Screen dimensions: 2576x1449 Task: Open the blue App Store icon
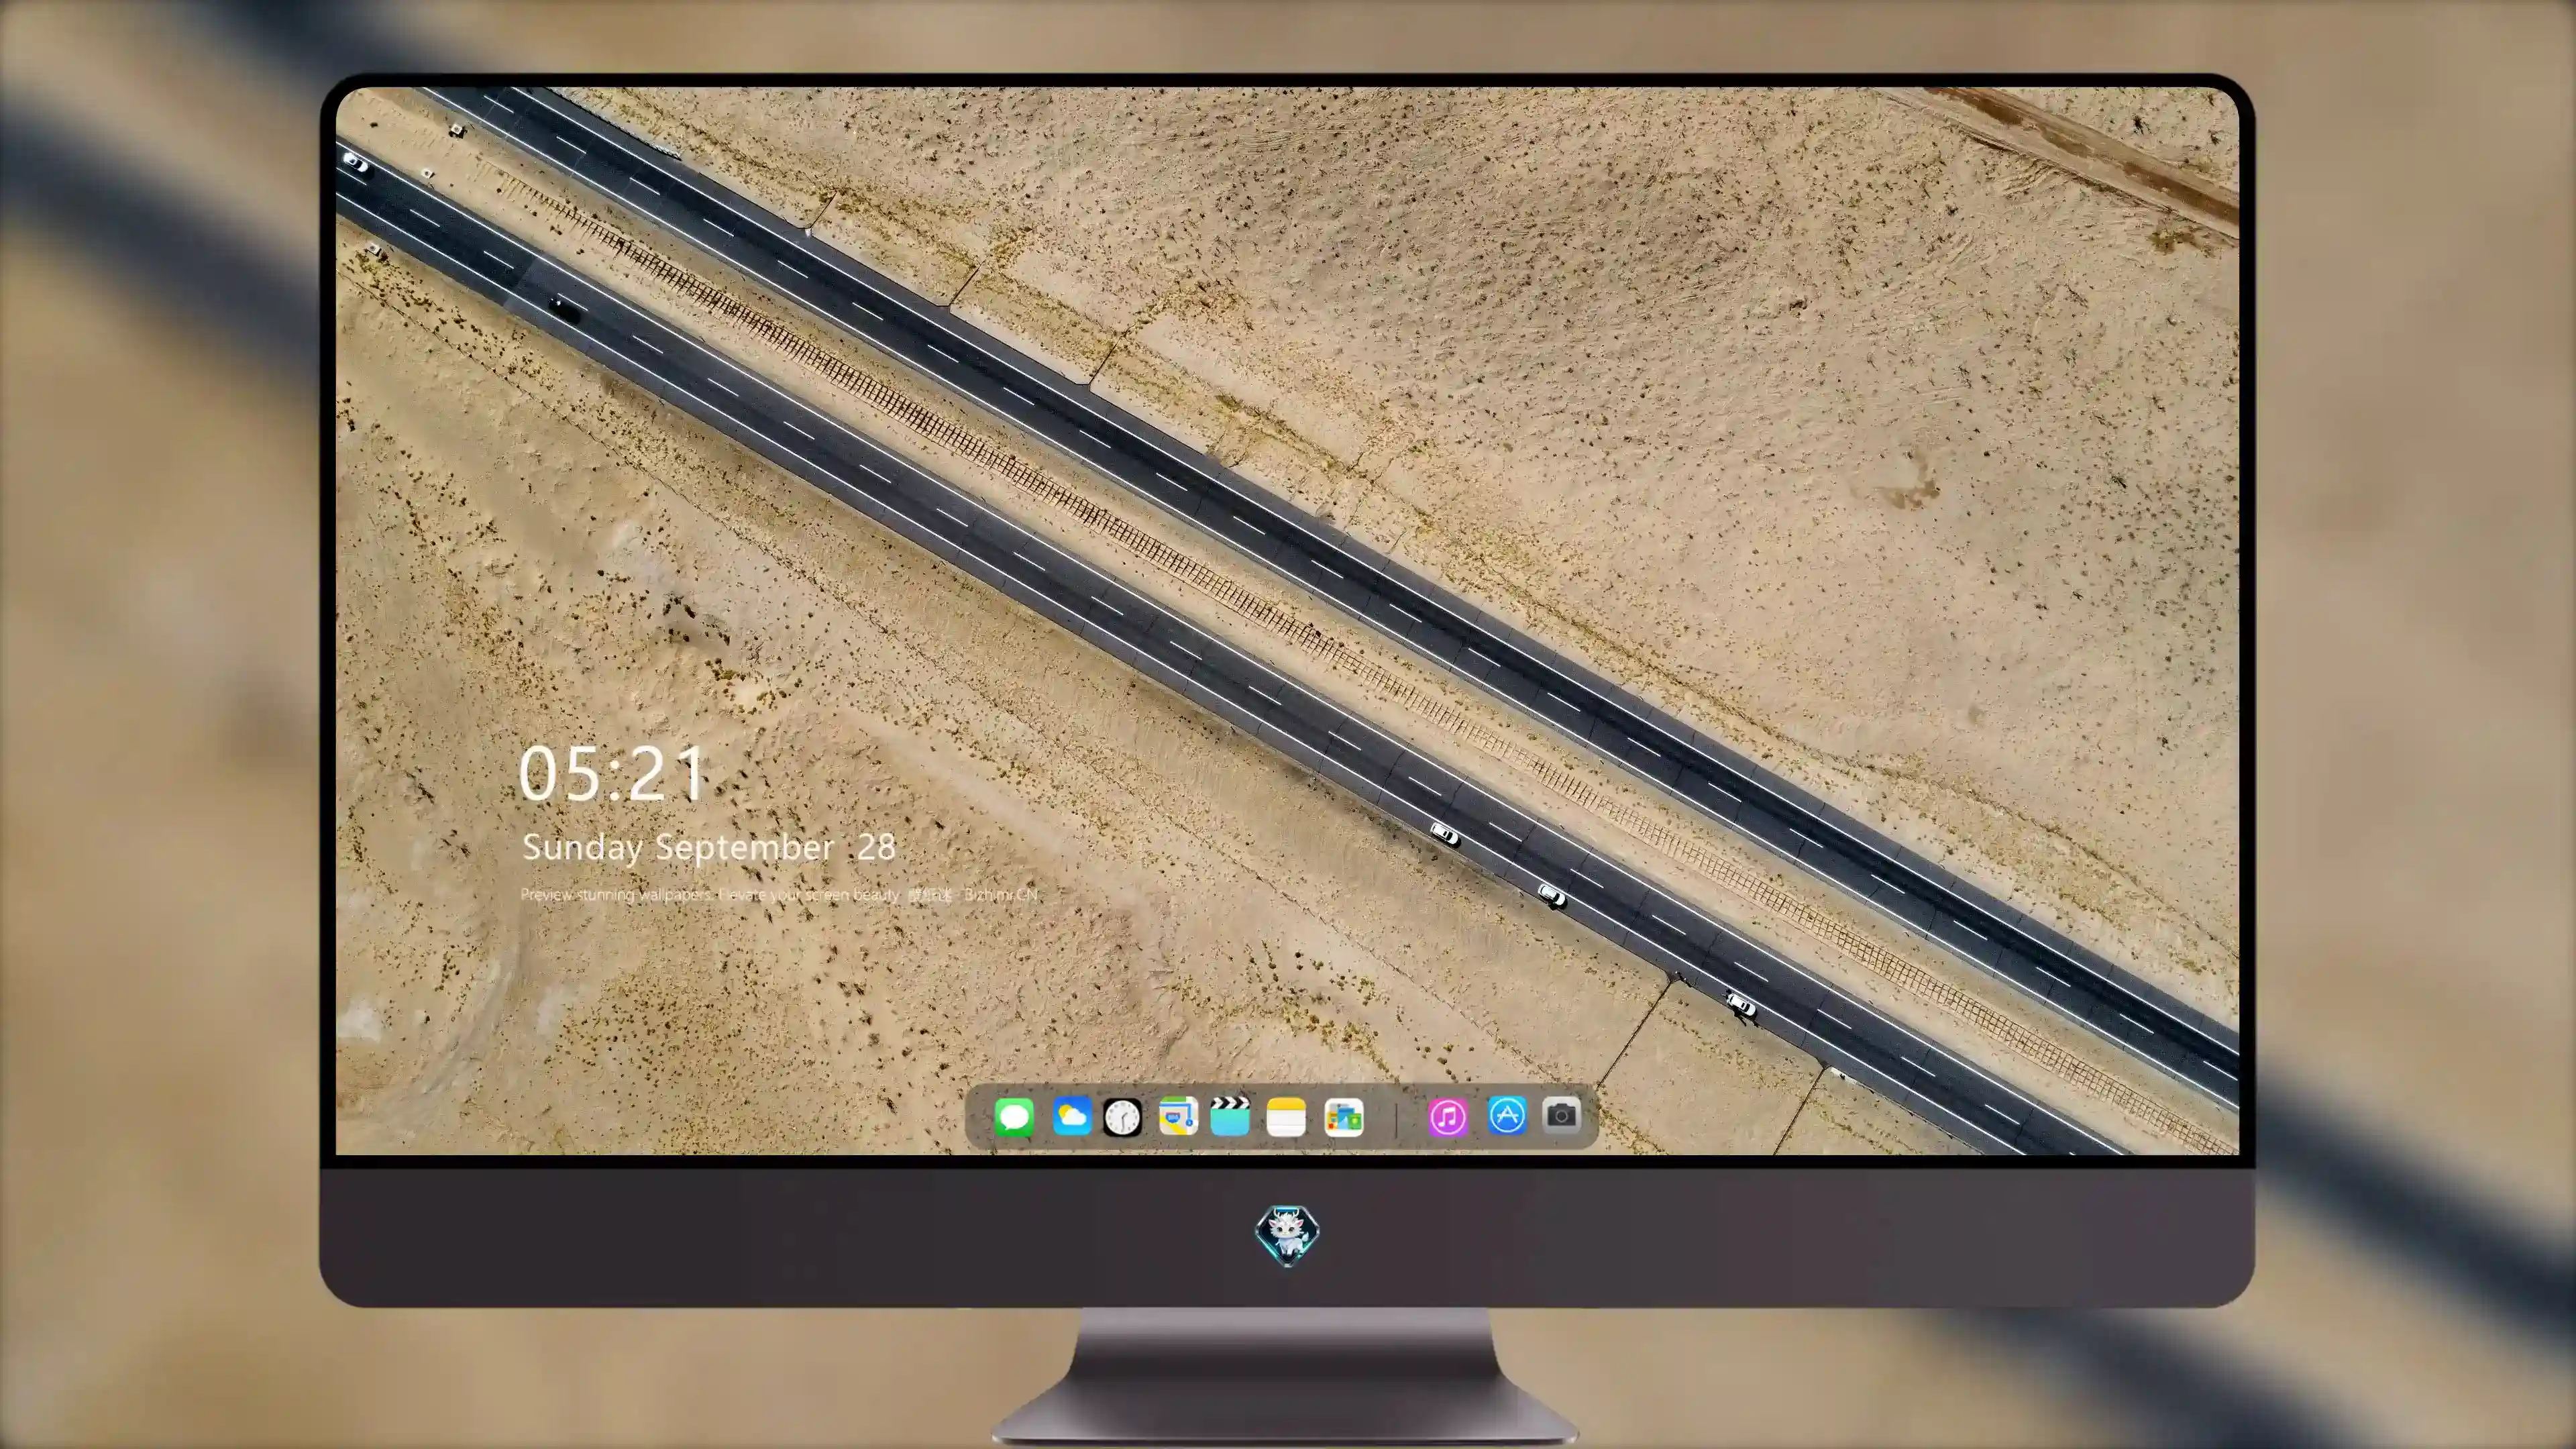coord(1507,1115)
